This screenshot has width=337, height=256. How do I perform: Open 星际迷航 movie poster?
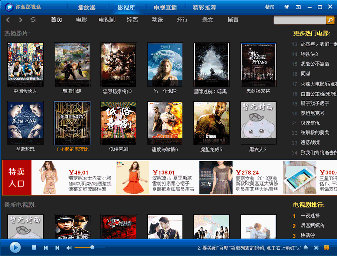point(212,65)
